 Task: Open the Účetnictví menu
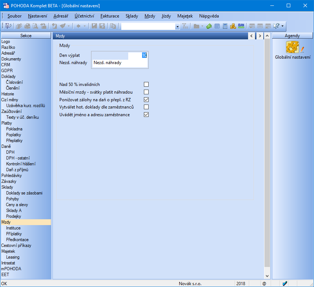[x=84, y=16]
